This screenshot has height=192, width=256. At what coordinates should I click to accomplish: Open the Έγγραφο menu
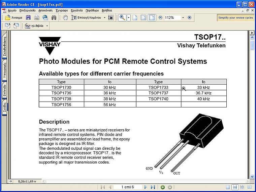(x=62, y=10)
